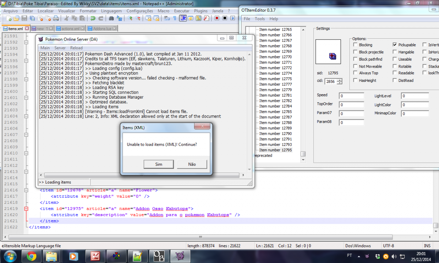Open Google Chrome from the taskbar
Viewport: 439px width, 263px height.
(x=31, y=256)
